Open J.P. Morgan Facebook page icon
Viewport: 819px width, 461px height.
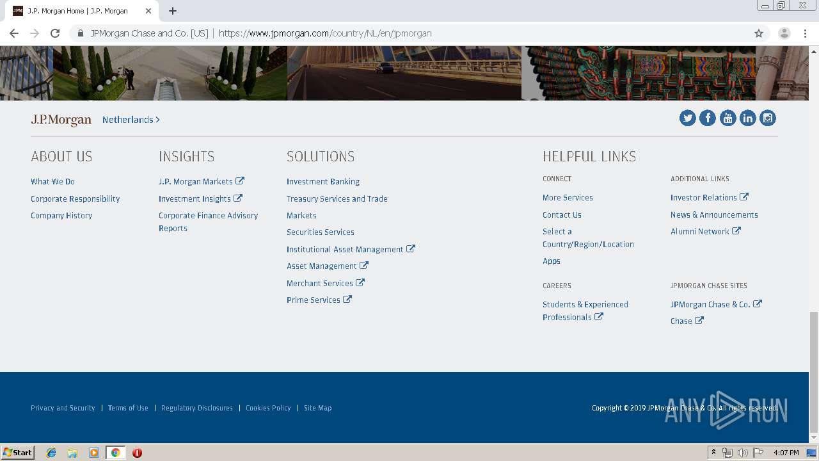pyautogui.click(x=708, y=118)
